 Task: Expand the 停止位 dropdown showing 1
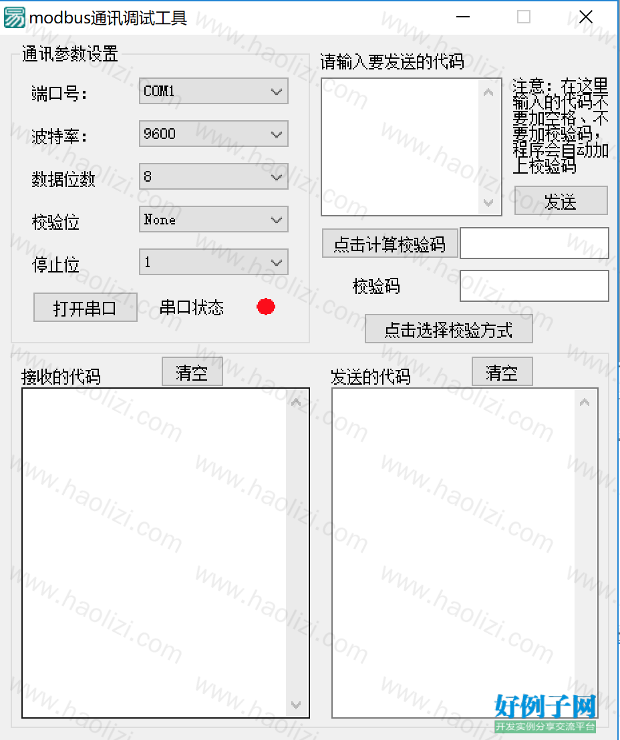click(213, 262)
